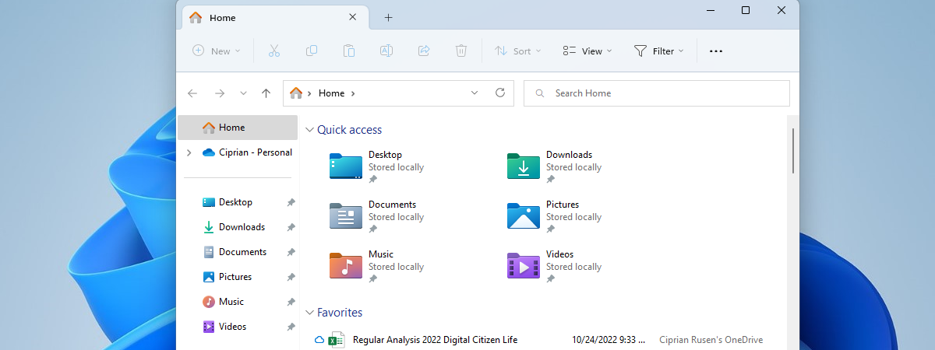Add a new tab
Viewport: 935px width, 350px height.
pyautogui.click(x=388, y=18)
